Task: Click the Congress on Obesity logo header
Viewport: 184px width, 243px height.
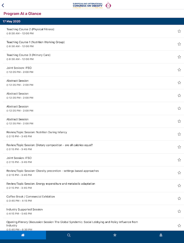Action: (x=92, y=5)
